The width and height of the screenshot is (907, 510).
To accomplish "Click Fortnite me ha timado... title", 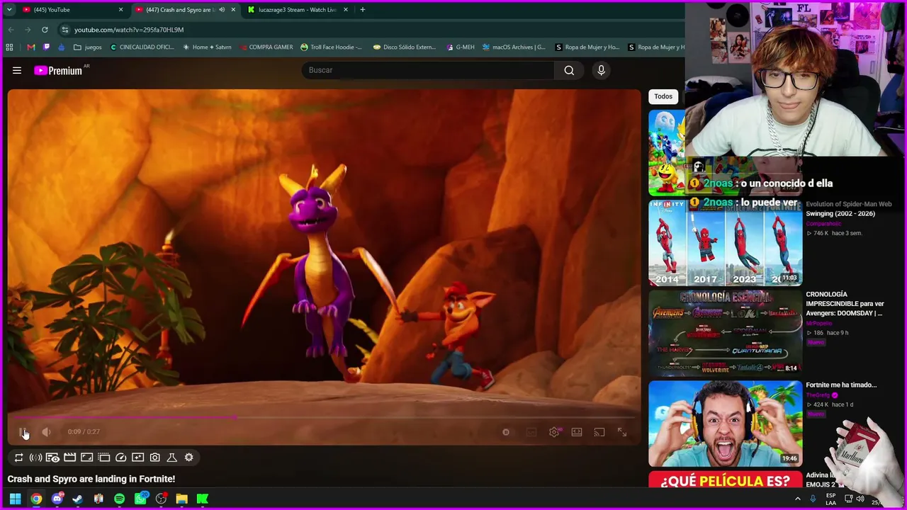I will tap(841, 385).
